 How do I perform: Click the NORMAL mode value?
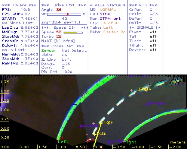pos(108,10)
